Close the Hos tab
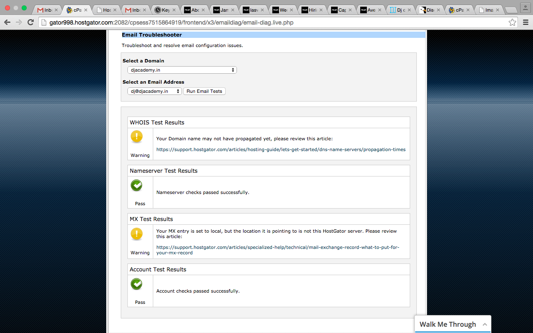 115,10
